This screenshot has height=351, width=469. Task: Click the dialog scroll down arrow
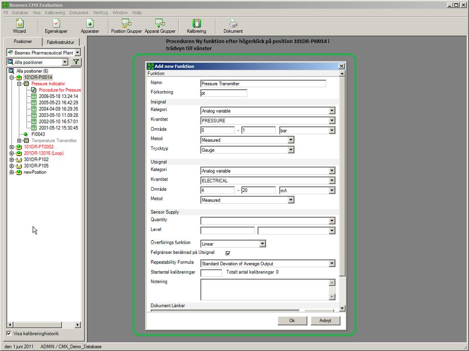(x=343, y=308)
